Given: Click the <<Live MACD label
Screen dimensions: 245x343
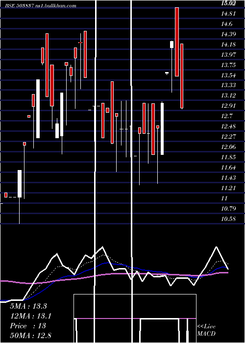Looking at the screenshot, I should [x=206, y=330].
